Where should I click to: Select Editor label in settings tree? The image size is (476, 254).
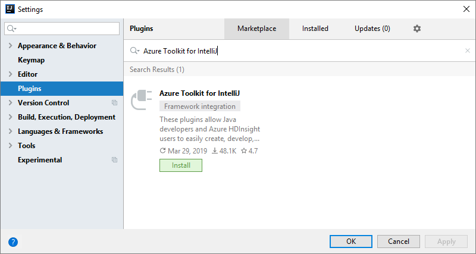click(x=27, y=74)
